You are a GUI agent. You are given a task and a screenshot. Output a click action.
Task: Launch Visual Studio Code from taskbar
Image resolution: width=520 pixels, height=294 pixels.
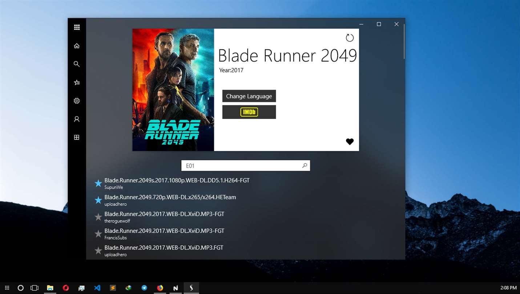97,288
